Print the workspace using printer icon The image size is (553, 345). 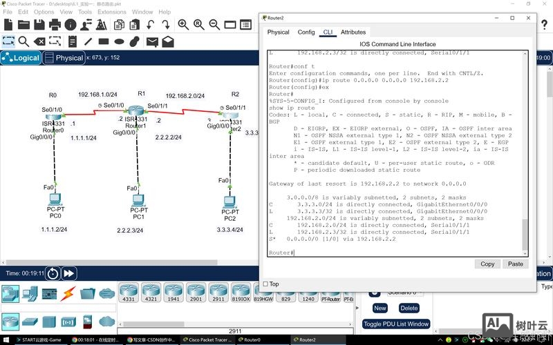pyautogui.click(x=55, y=25)
